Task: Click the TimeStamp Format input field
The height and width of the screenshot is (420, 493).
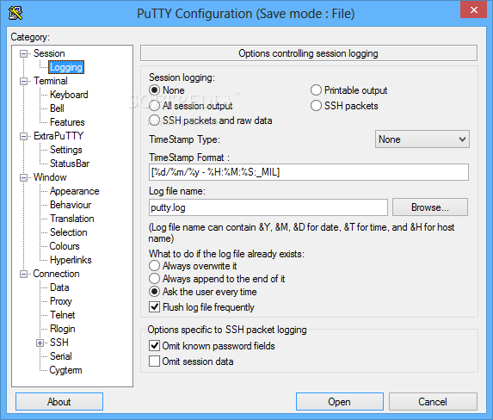Action: click(309, 172)
